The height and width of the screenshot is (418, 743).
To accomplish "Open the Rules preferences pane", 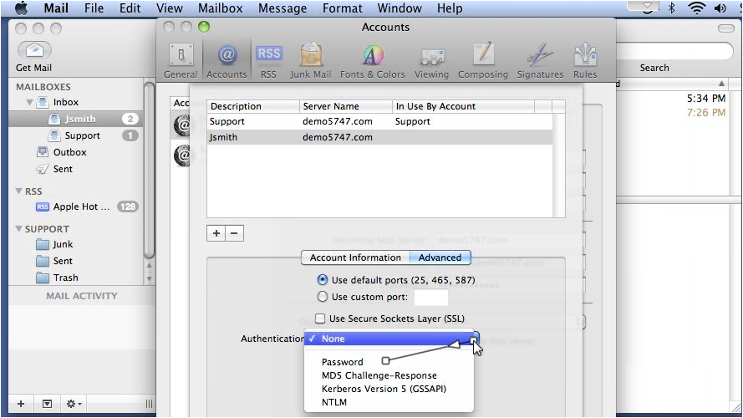I will [585, 60].
